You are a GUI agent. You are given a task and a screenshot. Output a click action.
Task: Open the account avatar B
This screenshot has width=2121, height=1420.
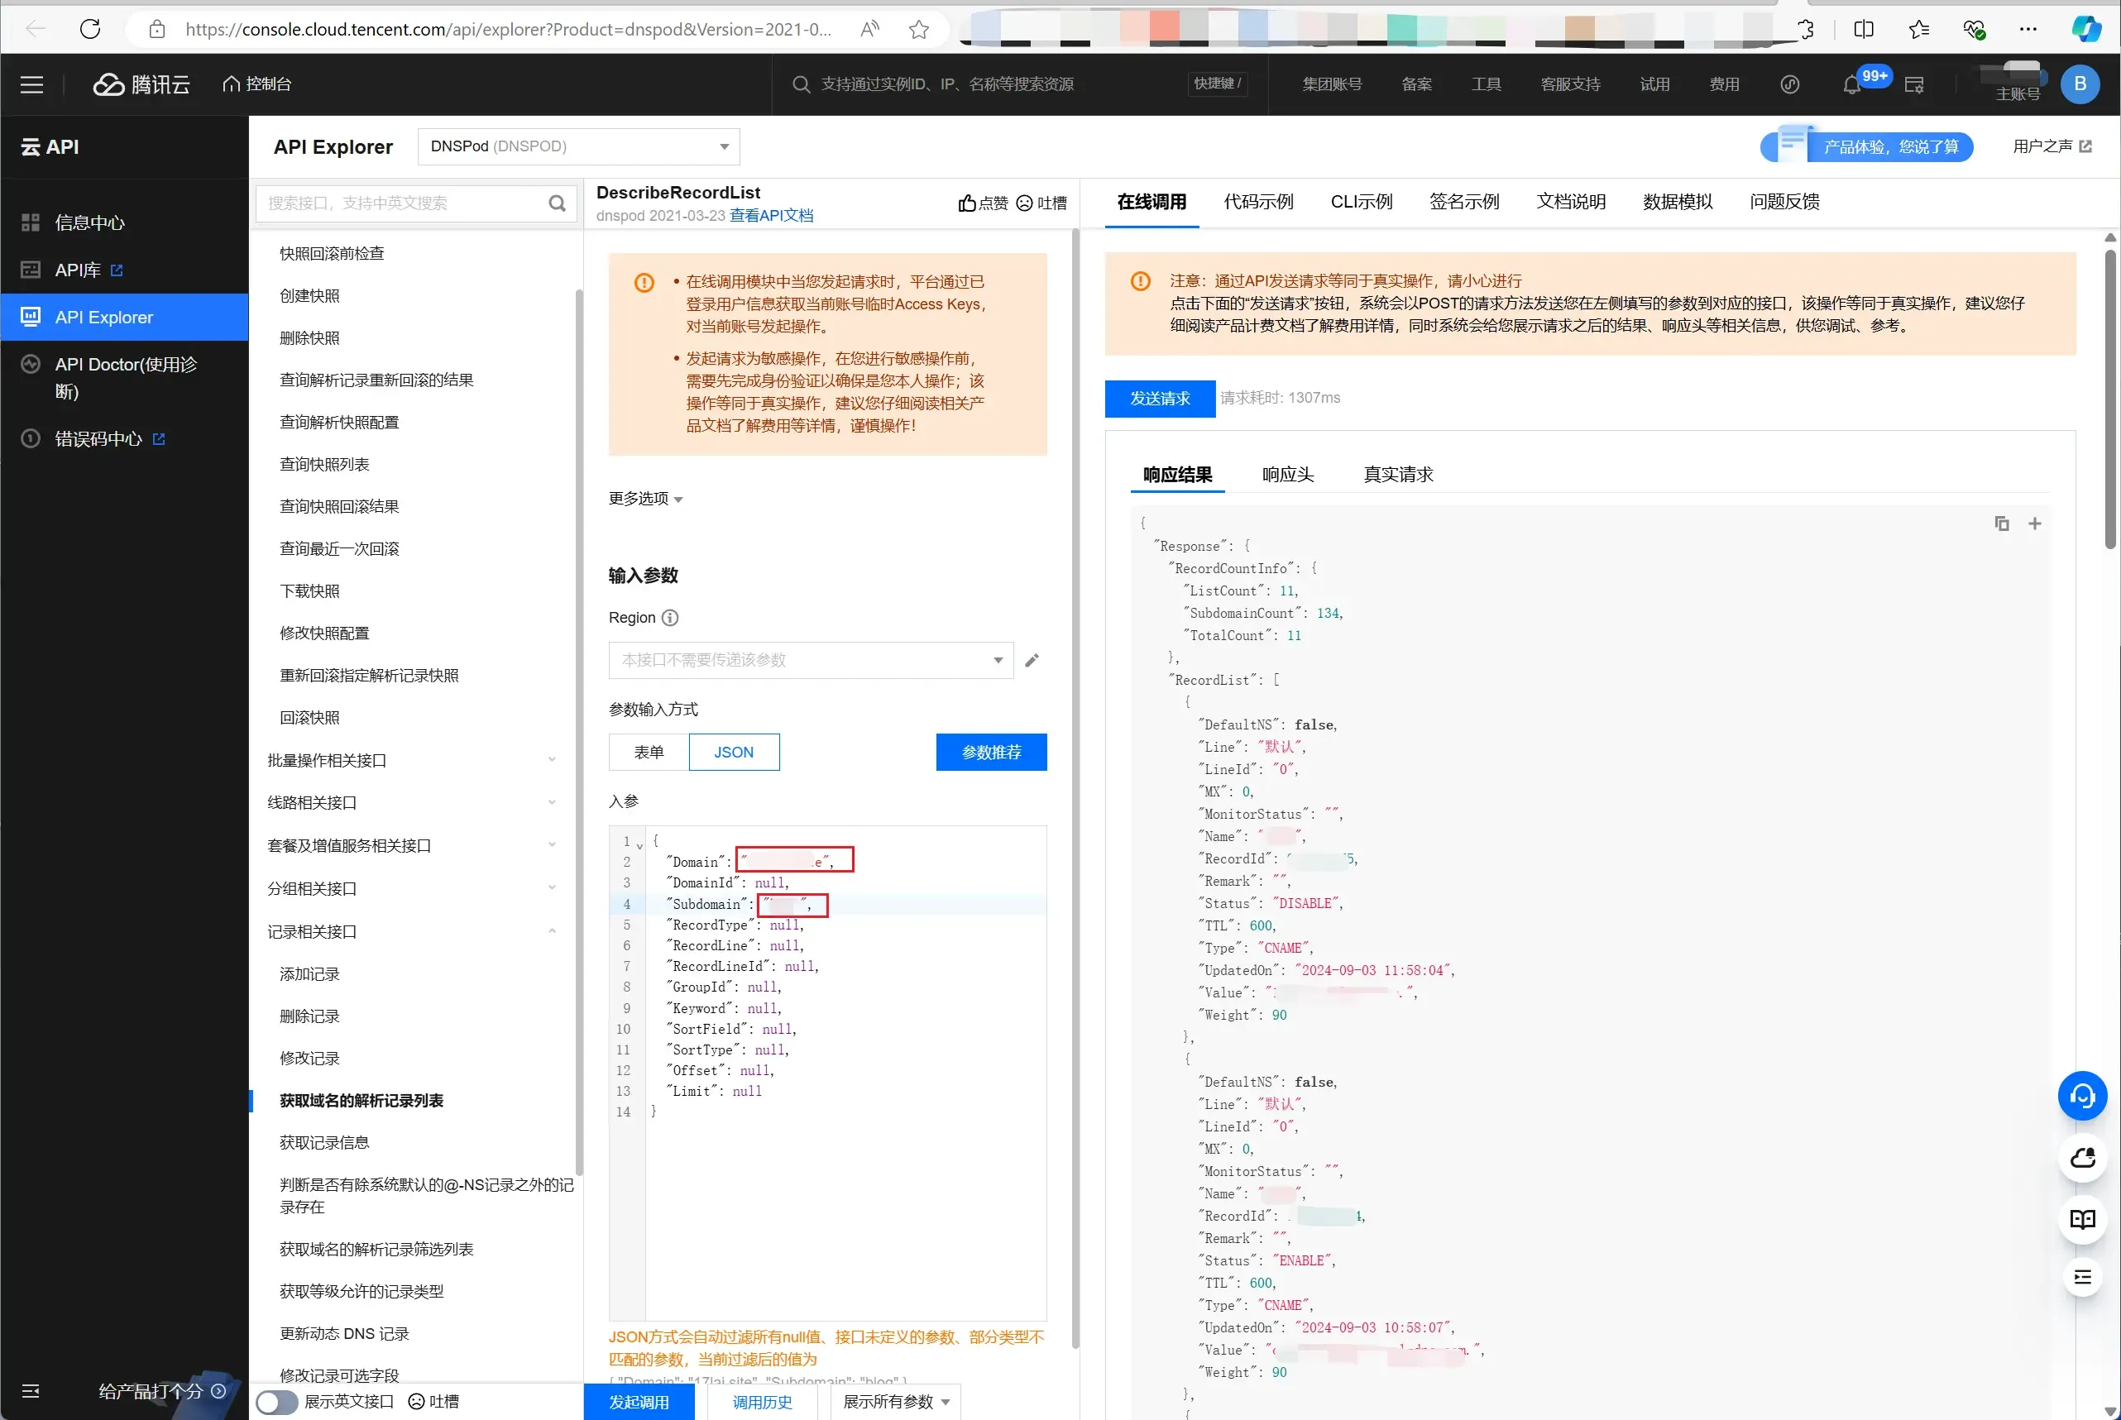click(2080, 84)
